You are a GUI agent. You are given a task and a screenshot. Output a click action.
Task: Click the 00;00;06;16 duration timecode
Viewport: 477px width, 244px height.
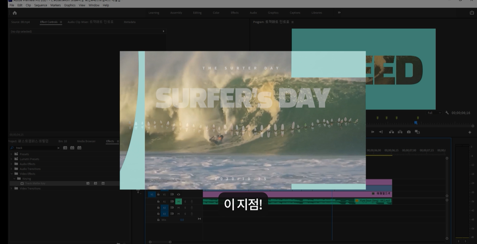tap(460, 113)
